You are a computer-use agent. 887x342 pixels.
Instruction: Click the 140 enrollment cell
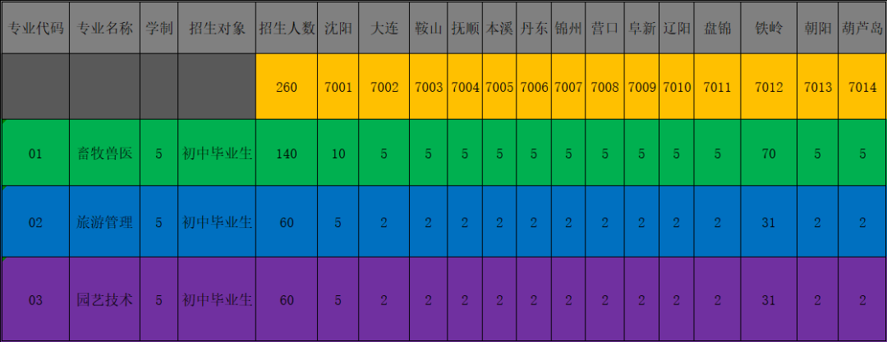point(287,153)
